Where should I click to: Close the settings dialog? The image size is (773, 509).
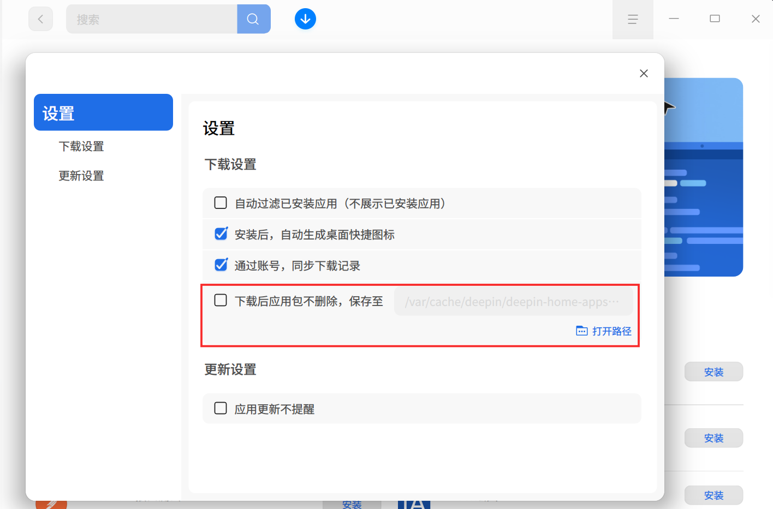[644, 74]
